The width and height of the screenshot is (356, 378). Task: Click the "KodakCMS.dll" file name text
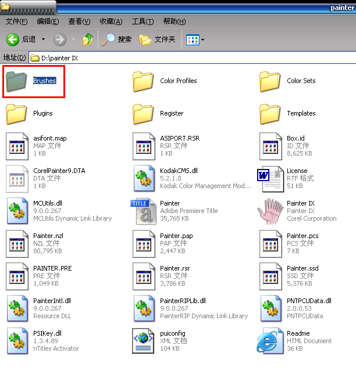(179, 171)
